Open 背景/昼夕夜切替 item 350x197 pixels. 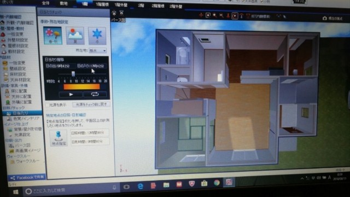click(x=25, y=129)
